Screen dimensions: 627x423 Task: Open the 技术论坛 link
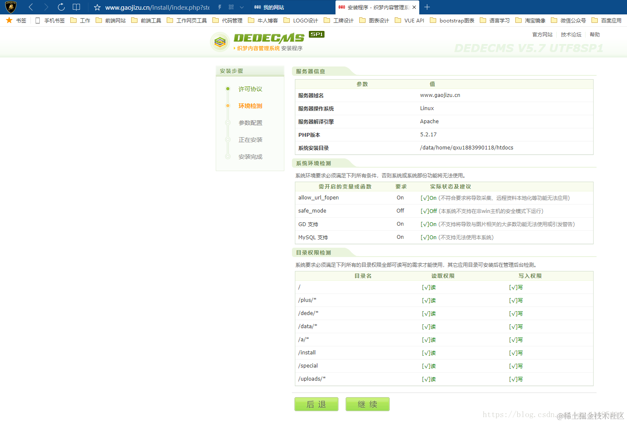point(571,35)
